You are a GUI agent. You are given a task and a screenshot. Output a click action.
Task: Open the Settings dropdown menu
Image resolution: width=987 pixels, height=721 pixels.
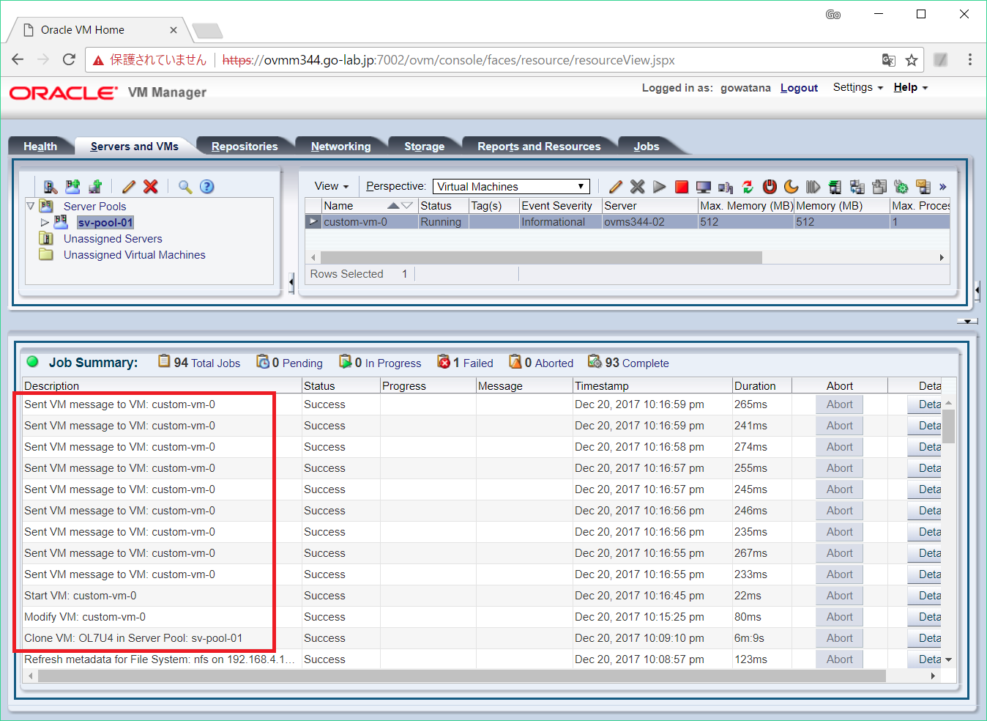(858, 87)
